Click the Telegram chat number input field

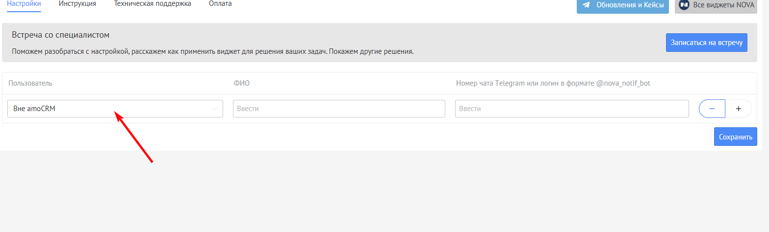pos(572,109)
